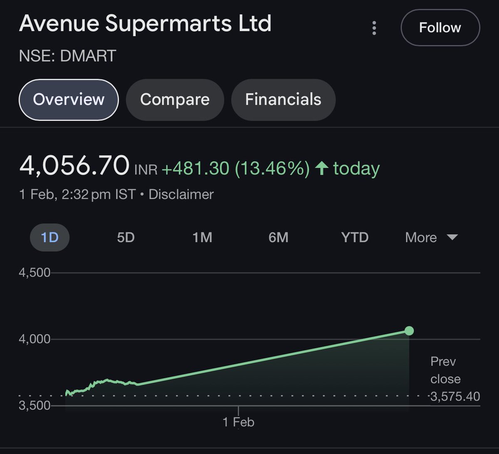Open the Compare tab
Image resolution: width=499 pixels, height=454 pixels.
click(175, 100)
